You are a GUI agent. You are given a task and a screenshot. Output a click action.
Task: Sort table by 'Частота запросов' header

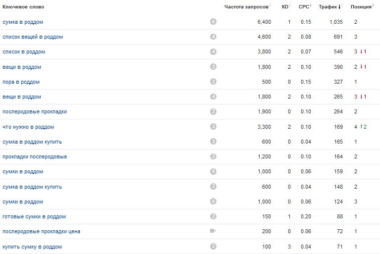[x=246, y=7]
